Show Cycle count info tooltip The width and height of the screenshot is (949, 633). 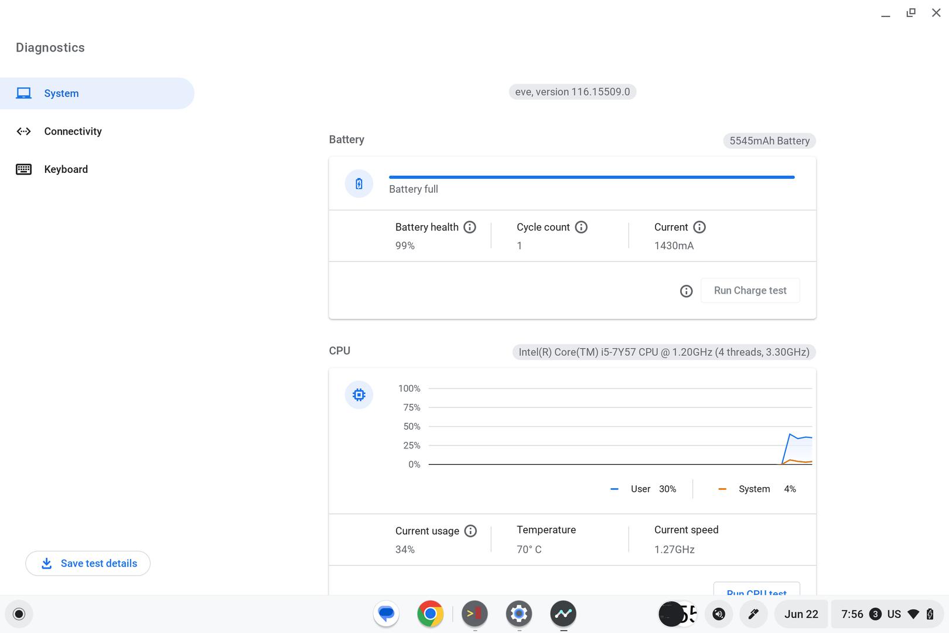pos(581,227)
